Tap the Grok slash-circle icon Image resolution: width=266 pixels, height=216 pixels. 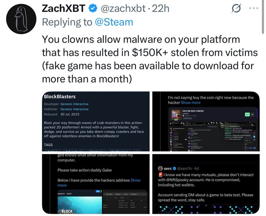point(236,8)
